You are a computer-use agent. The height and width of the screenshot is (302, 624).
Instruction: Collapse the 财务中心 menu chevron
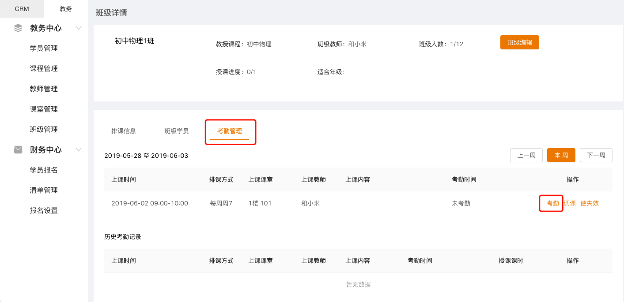[79, 150]
